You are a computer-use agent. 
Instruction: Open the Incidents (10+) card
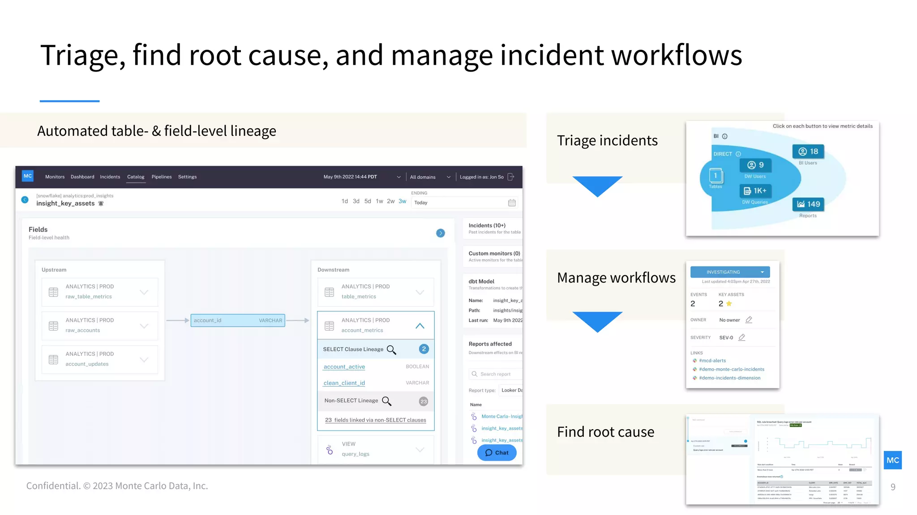[493, 228]
